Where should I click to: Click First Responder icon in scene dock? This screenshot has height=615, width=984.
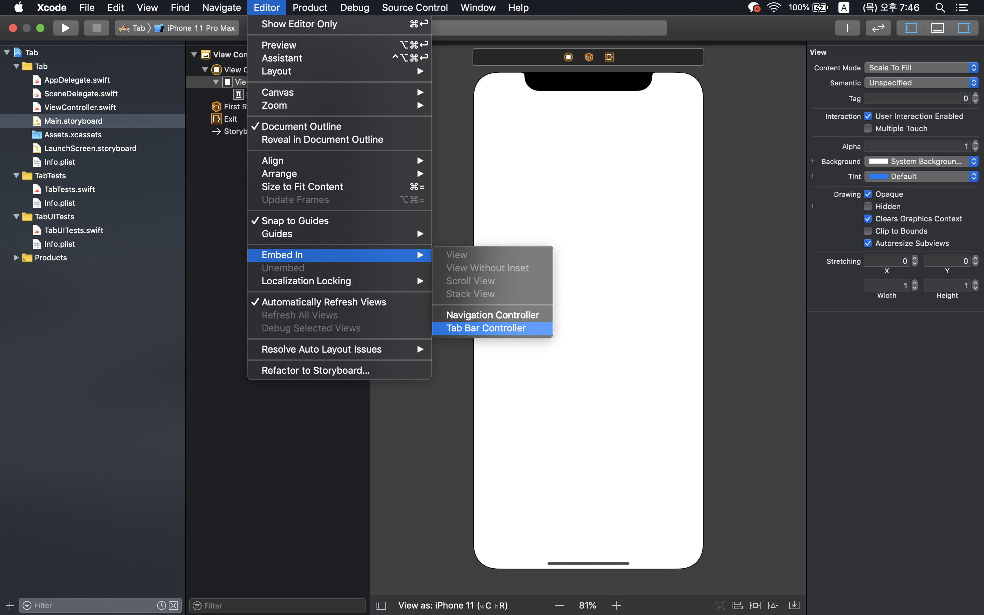pos(588,57)
